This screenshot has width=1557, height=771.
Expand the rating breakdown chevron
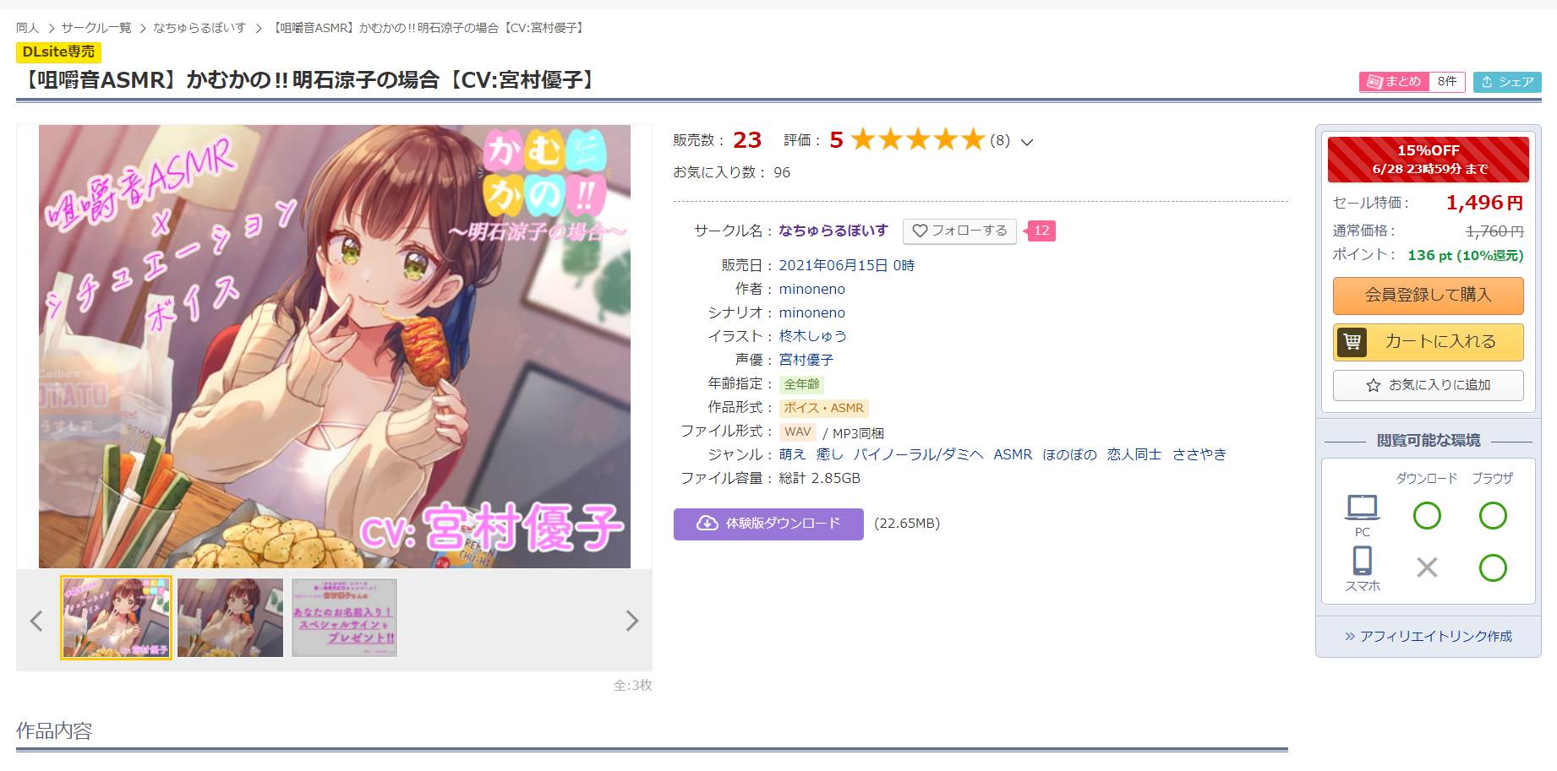tap(1027, 142)
